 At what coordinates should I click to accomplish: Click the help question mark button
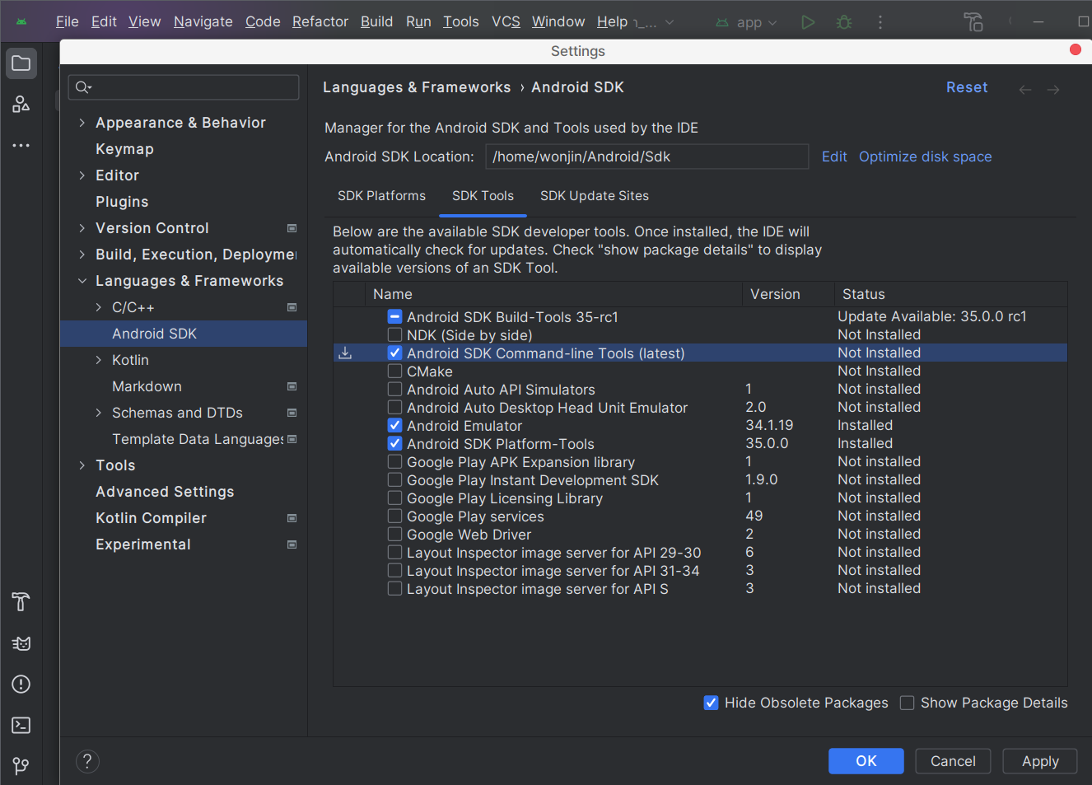[x=87, y=761]
